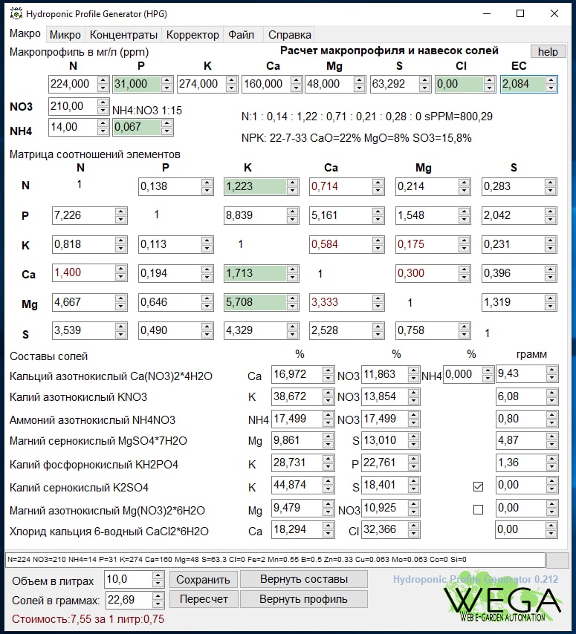Decrease EC value with down arrow

(x=551, y=88)
